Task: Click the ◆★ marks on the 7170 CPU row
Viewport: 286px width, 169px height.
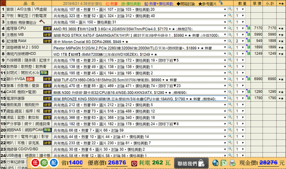Action: tap(281, 29)
